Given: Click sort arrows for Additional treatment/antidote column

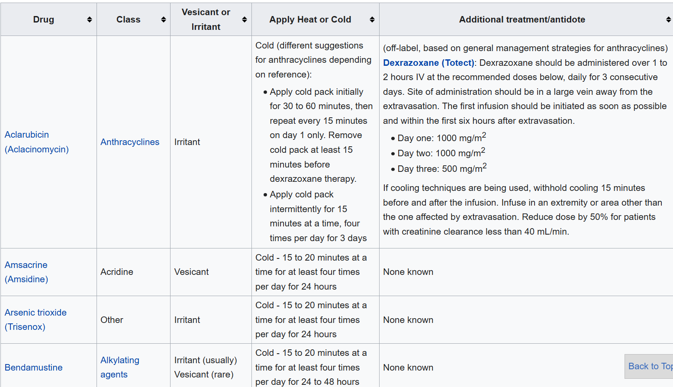Looking at the screenshot, I should pos(668,19).
